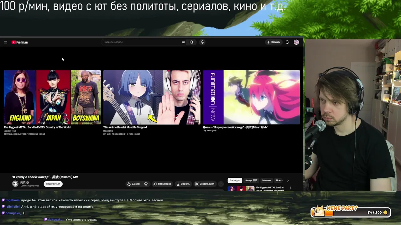401x225 pixels.
Task: Click the iciiciiciici chat username
Action: [x=13, y=207]
